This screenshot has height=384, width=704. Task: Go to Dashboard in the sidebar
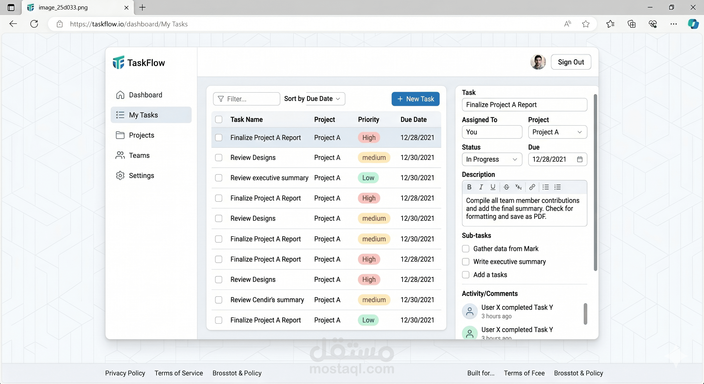pos(151,95)
